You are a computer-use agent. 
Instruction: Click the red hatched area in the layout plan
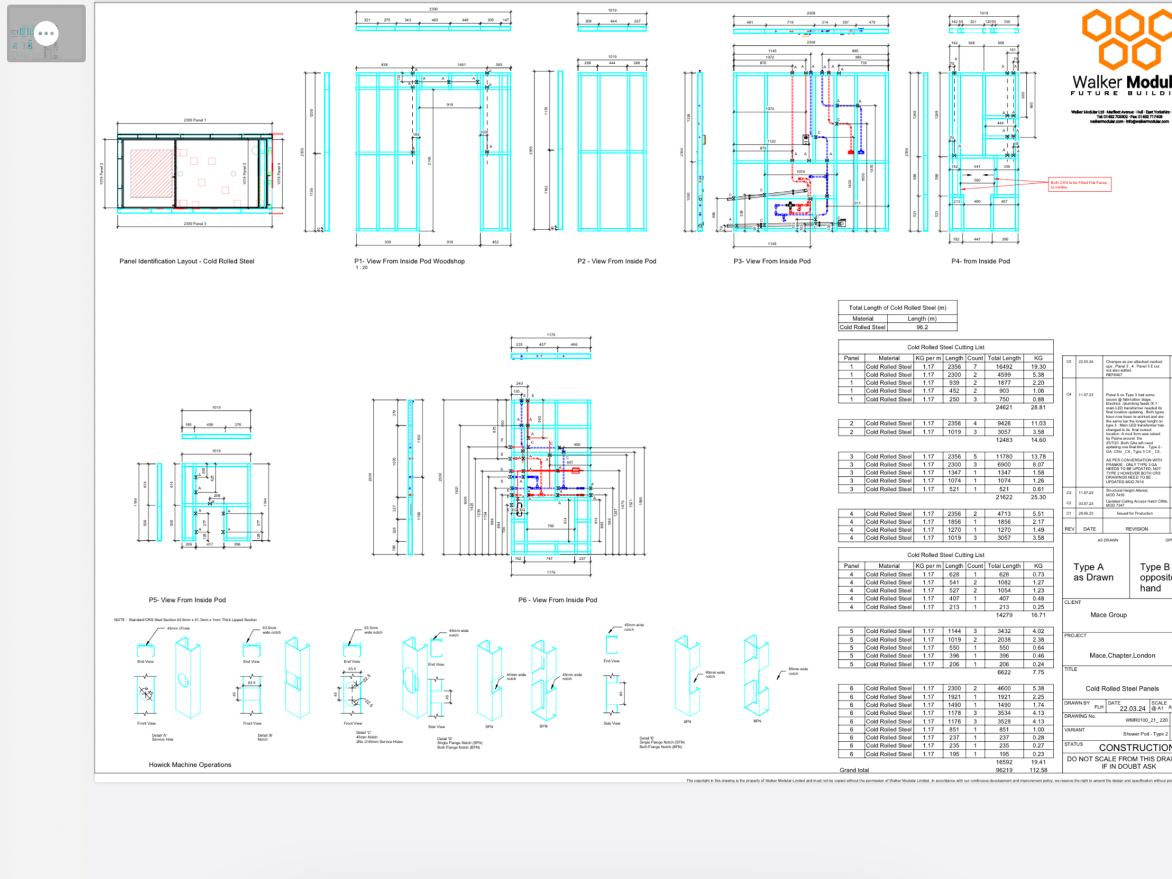151,173
